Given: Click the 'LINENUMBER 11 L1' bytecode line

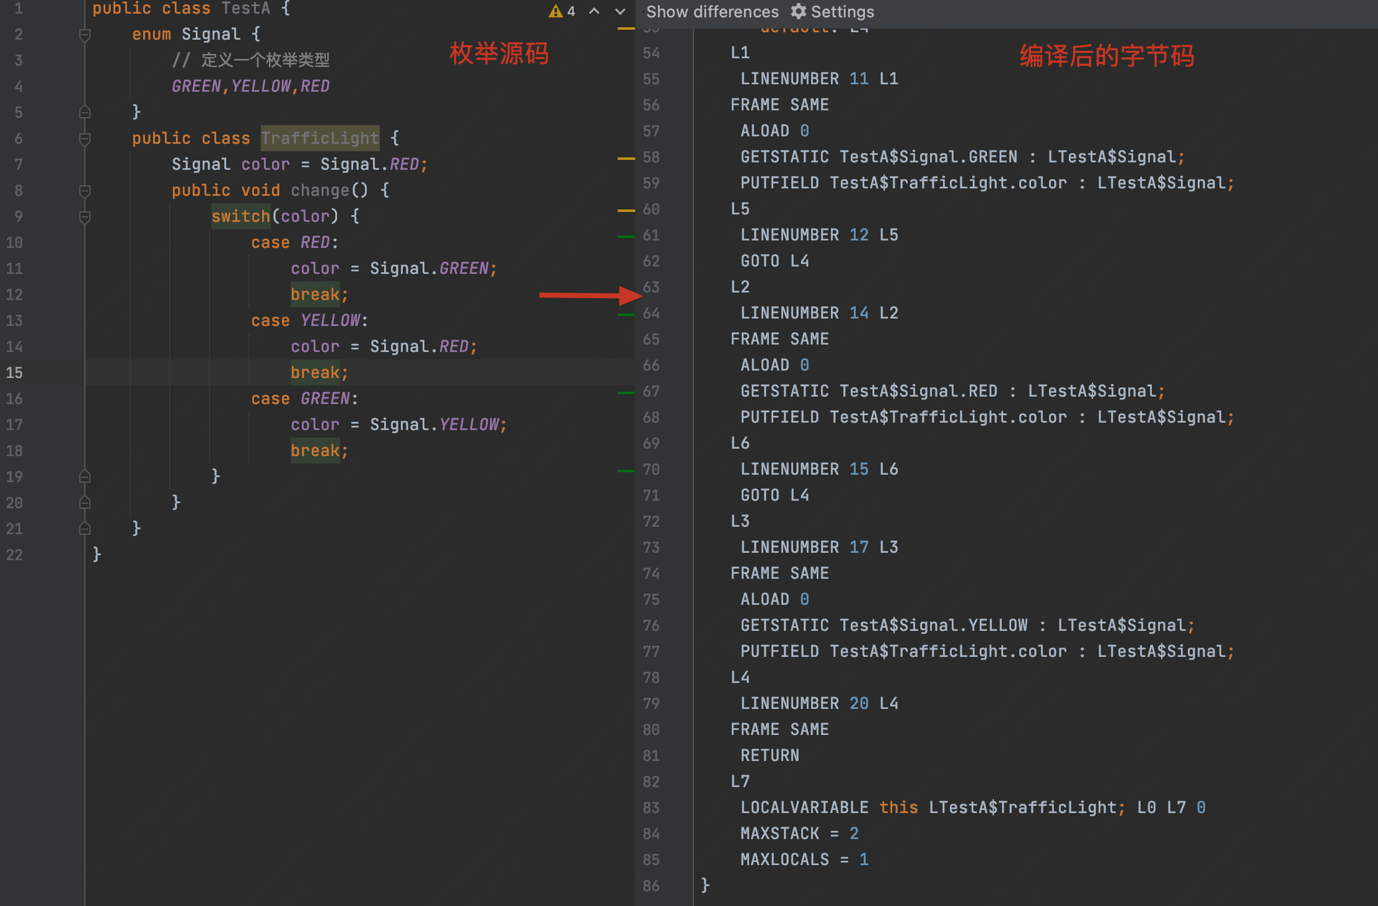Looking at the screenshot, I should coord(819,79).
